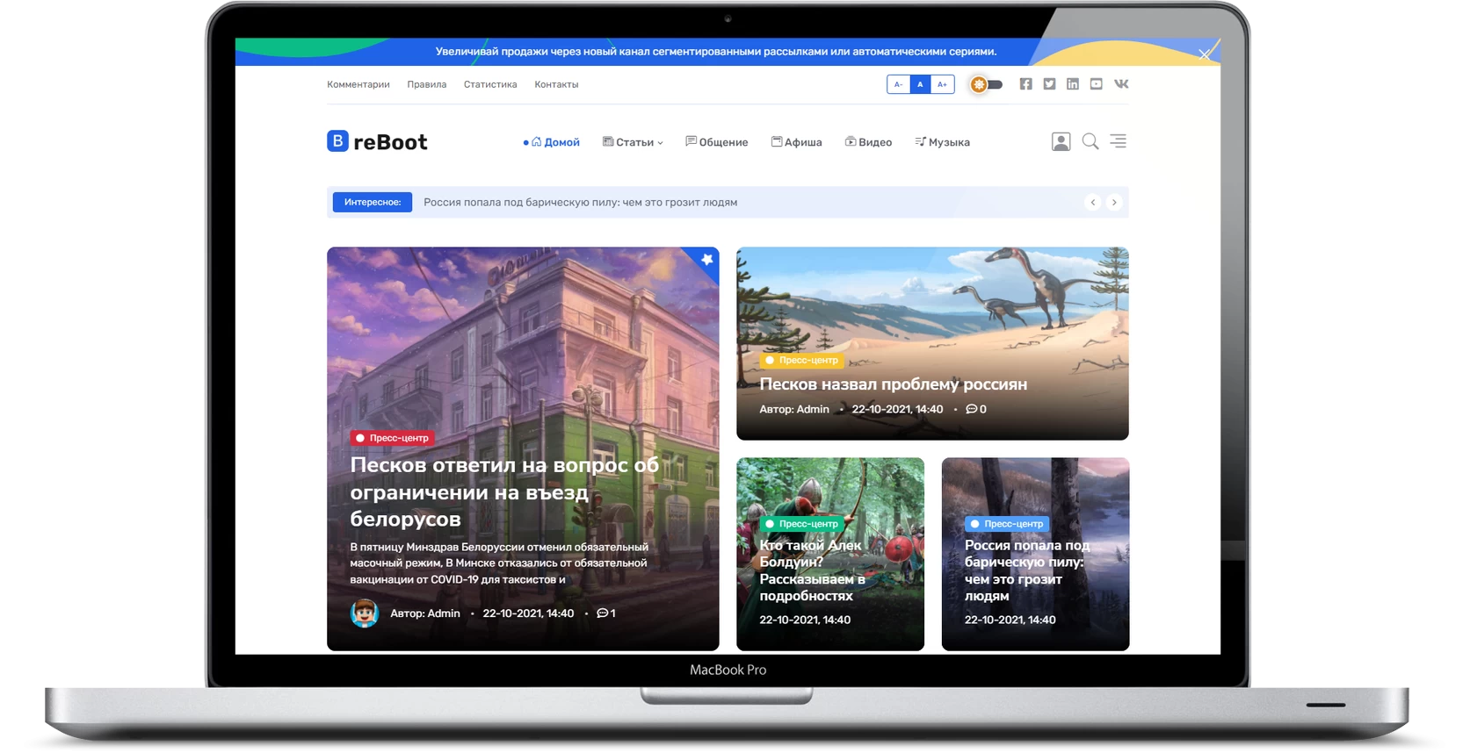Open the Контакты link
This screenshot has width=1470, height=753.
coord(556,84)
